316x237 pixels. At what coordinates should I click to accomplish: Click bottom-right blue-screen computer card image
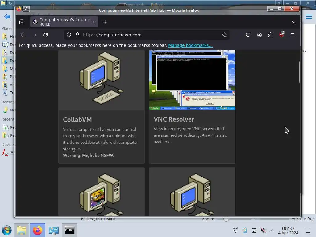(192, 192)
